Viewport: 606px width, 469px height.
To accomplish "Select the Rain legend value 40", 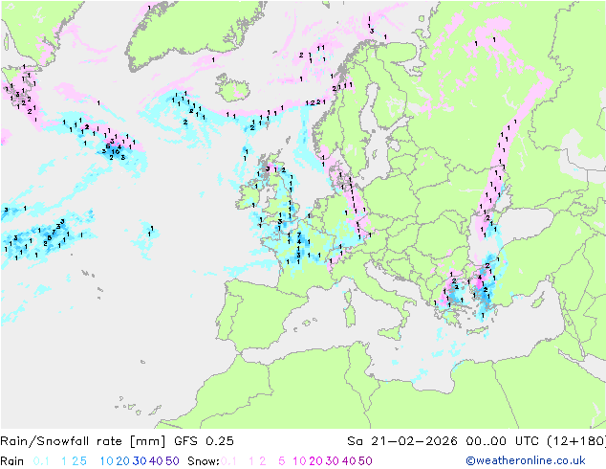I will (x=156, y=461).
